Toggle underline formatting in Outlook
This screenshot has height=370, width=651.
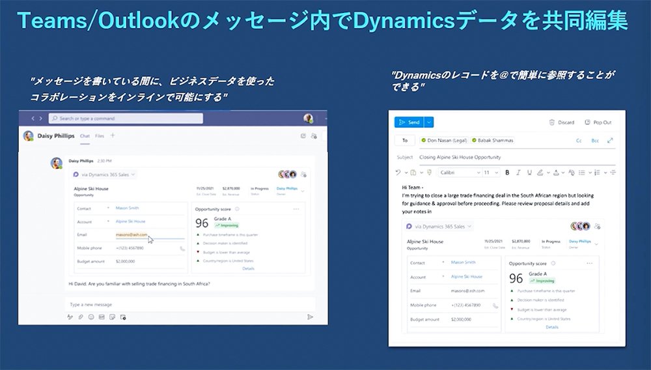point(529,173)
